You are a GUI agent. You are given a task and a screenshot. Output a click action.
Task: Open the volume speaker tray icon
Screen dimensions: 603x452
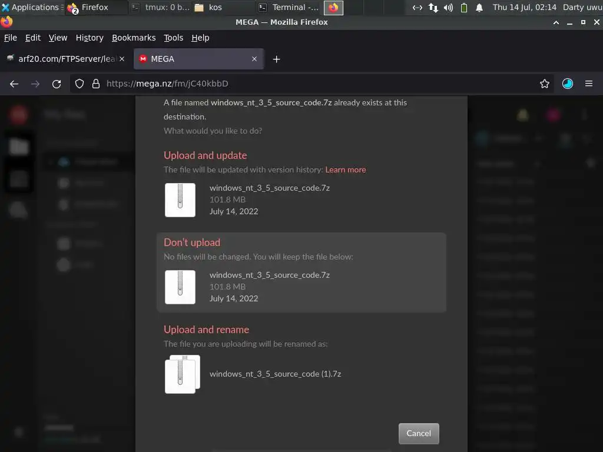pos(448,7)
